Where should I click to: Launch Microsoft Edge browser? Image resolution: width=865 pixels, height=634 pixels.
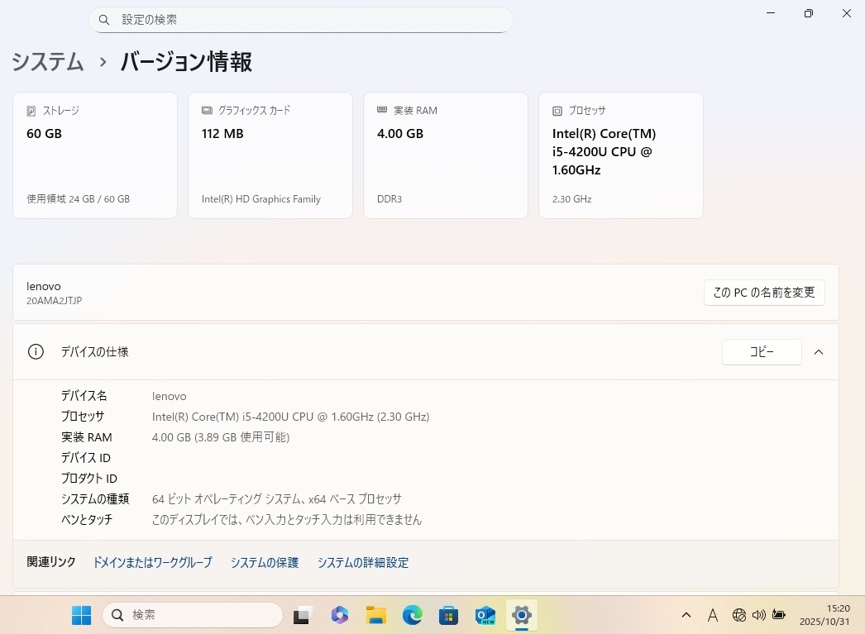tap(413, 615)
